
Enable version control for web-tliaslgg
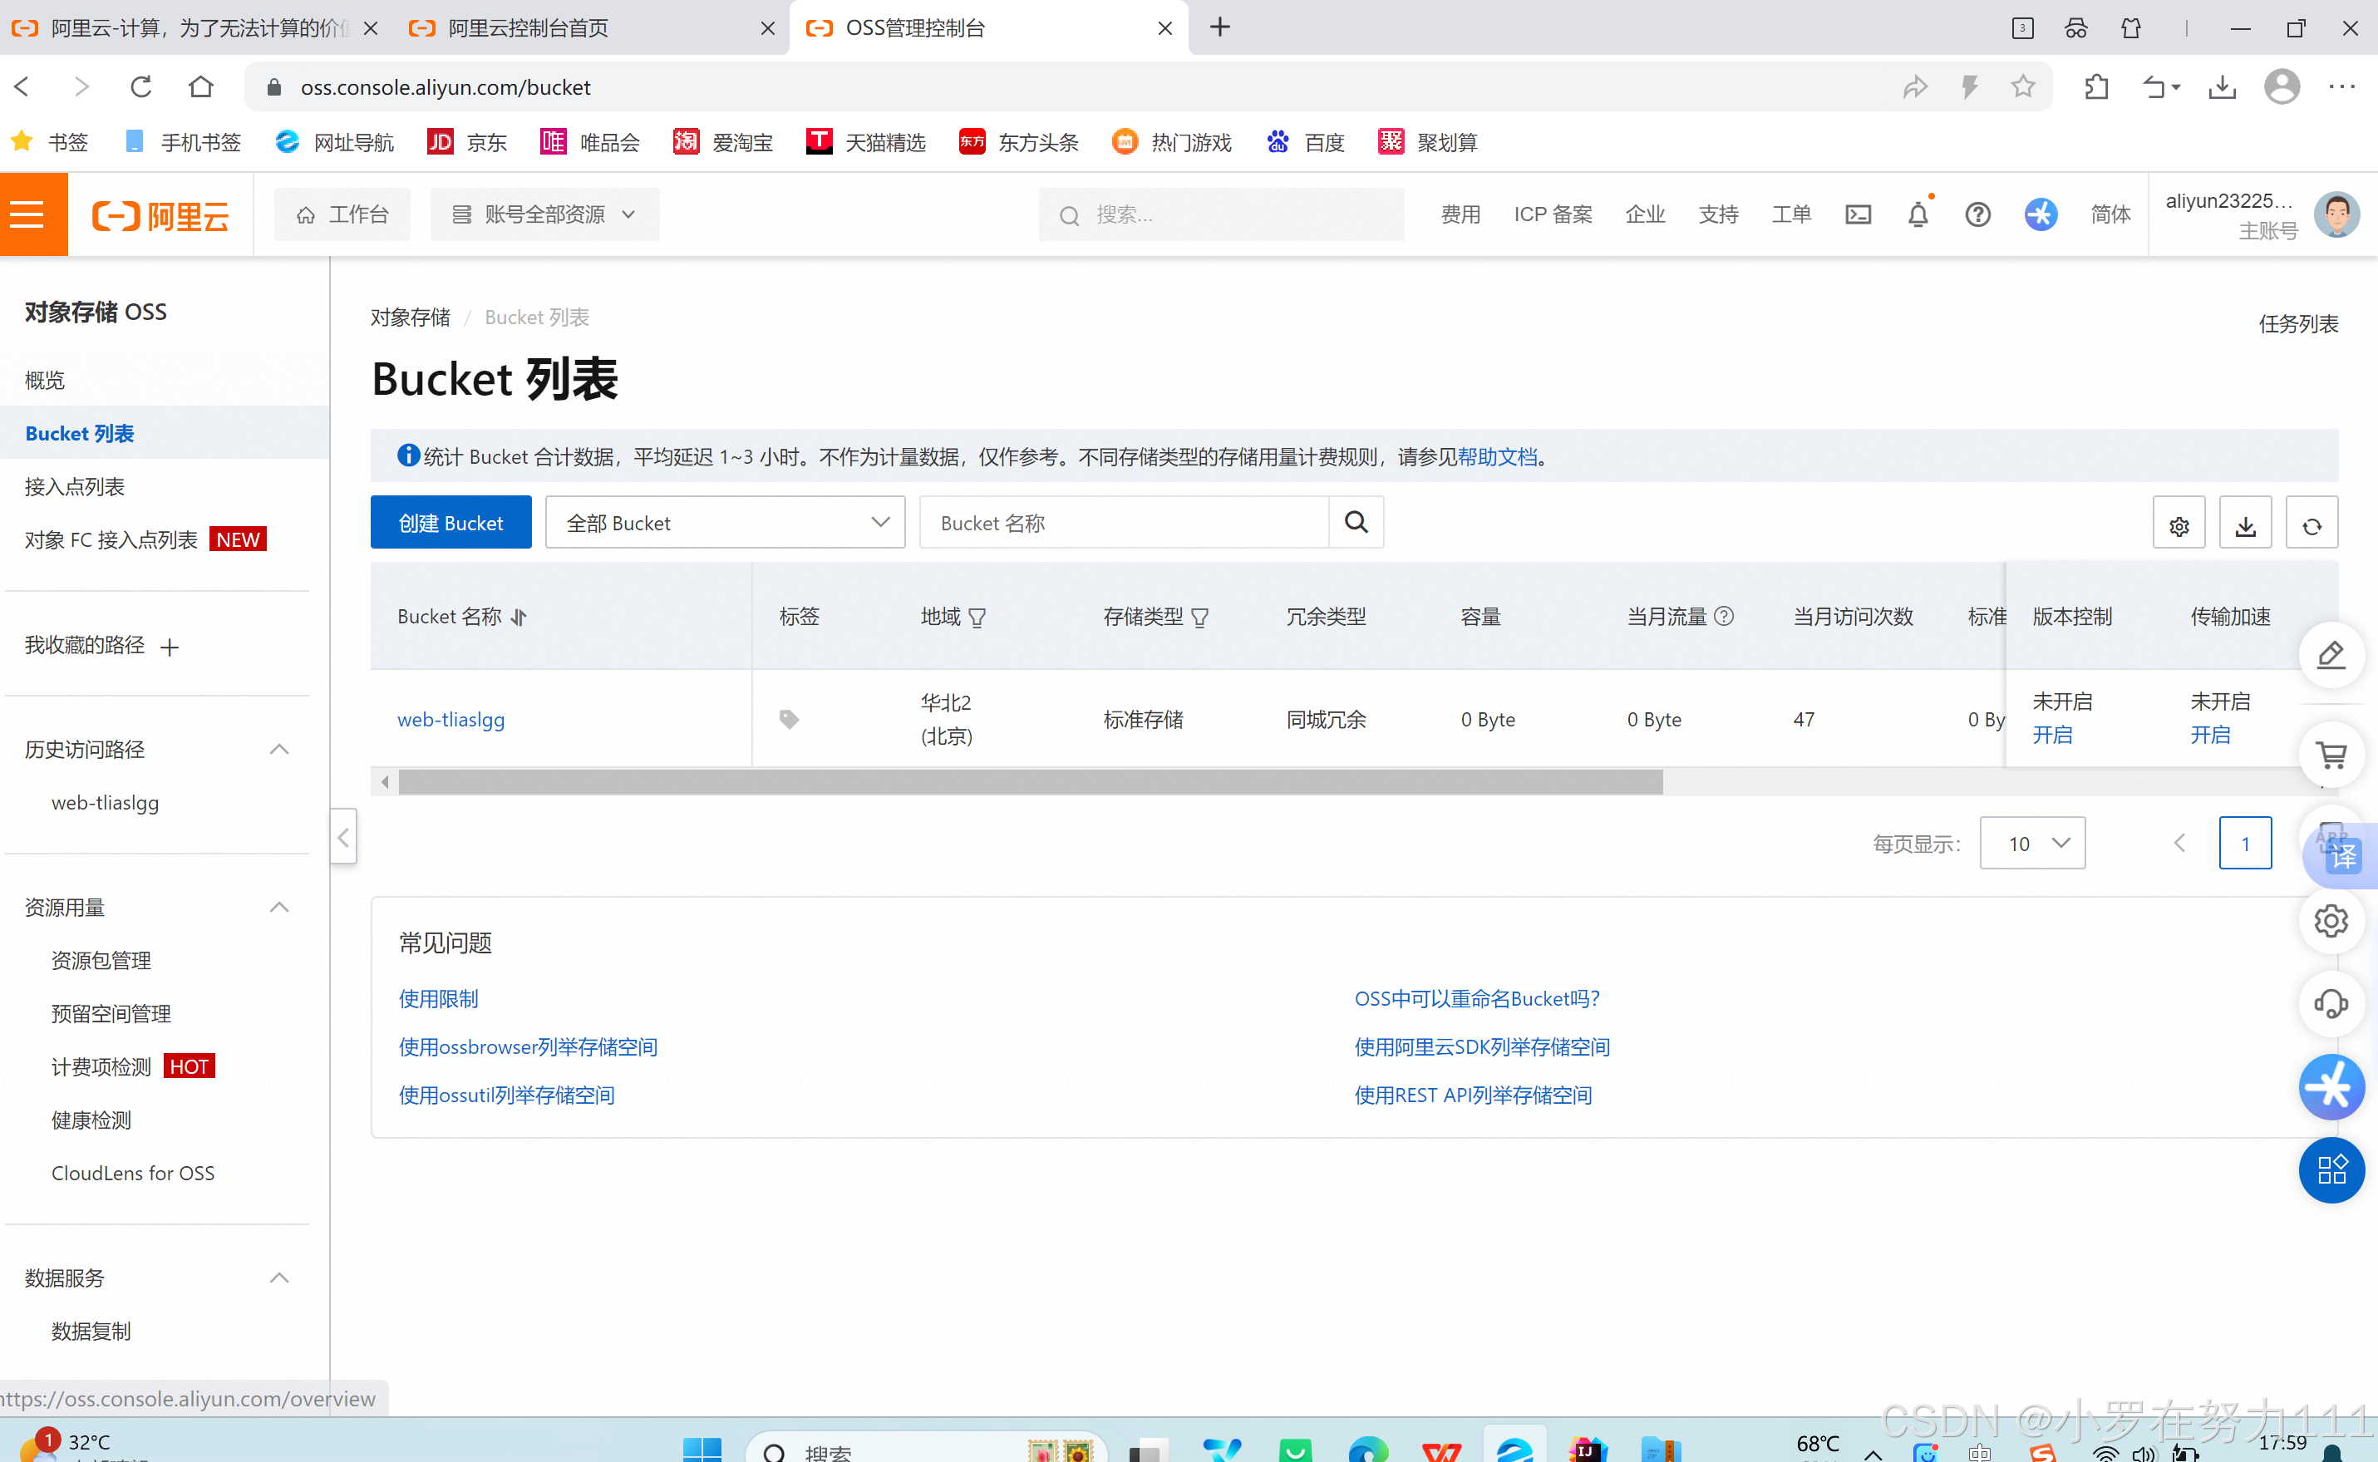coord(2051,735)
